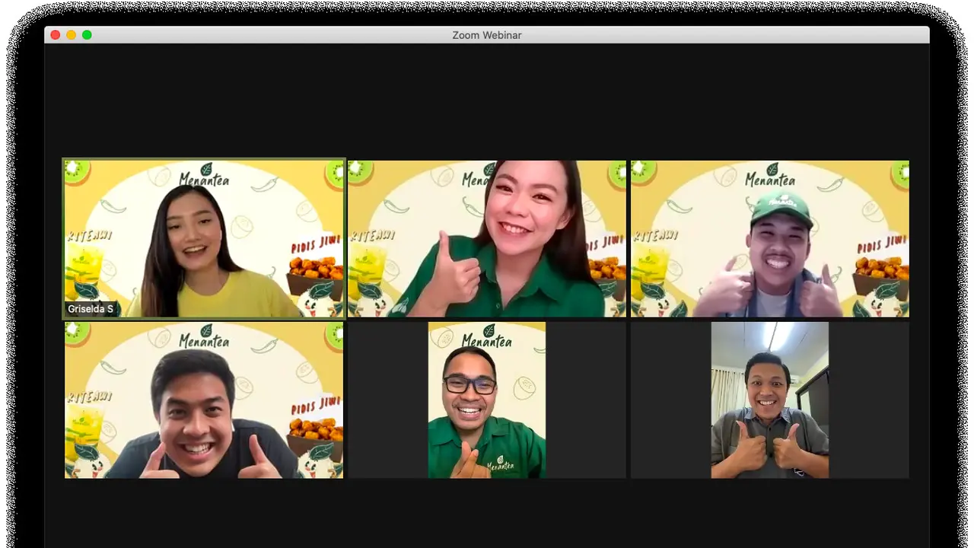Click the yellow minimize window button

(71, 35)
